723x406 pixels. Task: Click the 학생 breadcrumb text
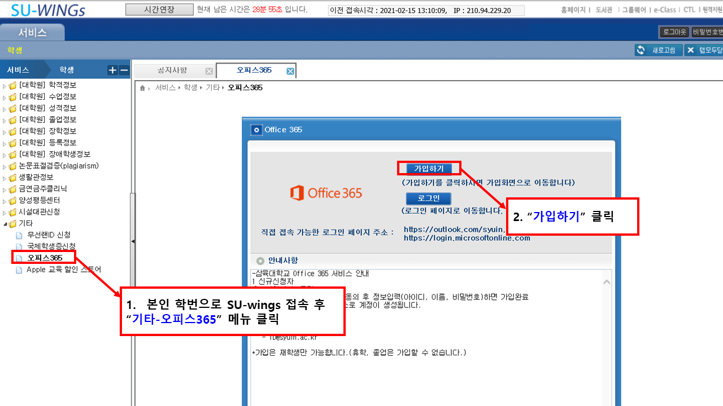[190, 88]
